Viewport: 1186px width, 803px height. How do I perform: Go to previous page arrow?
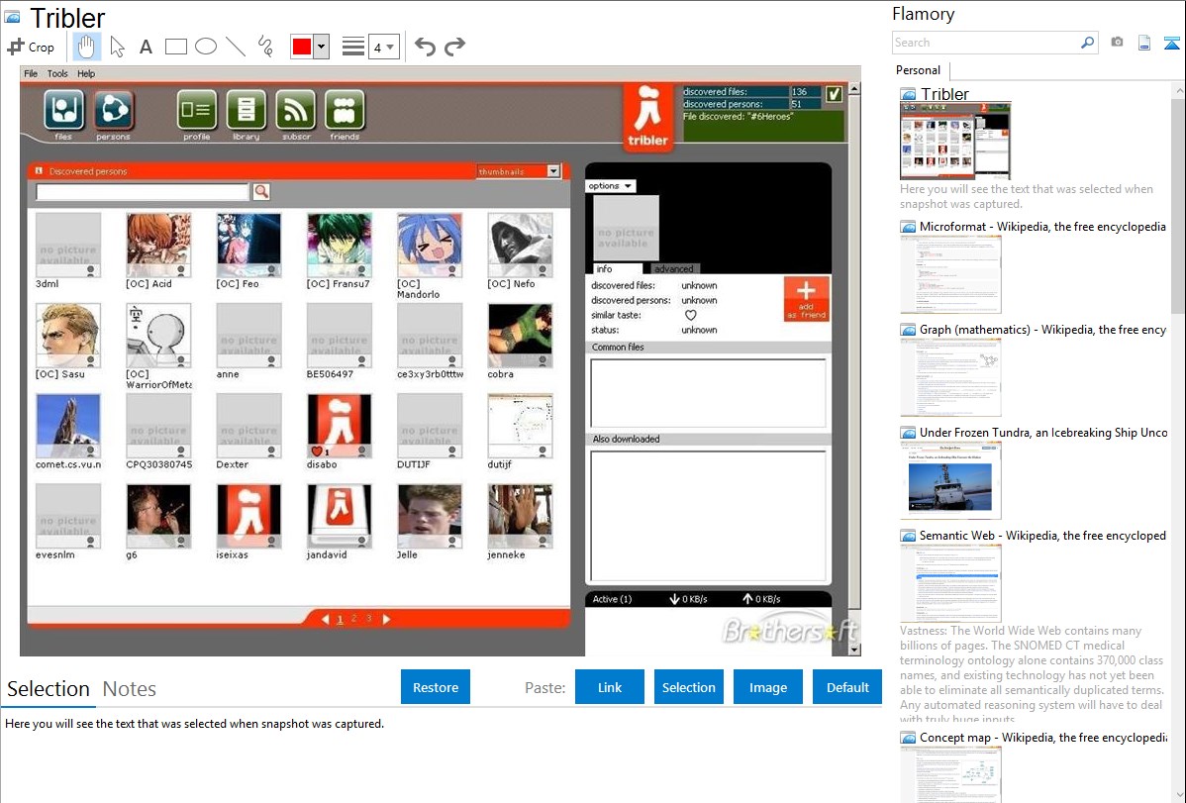(x=325, y=619)
